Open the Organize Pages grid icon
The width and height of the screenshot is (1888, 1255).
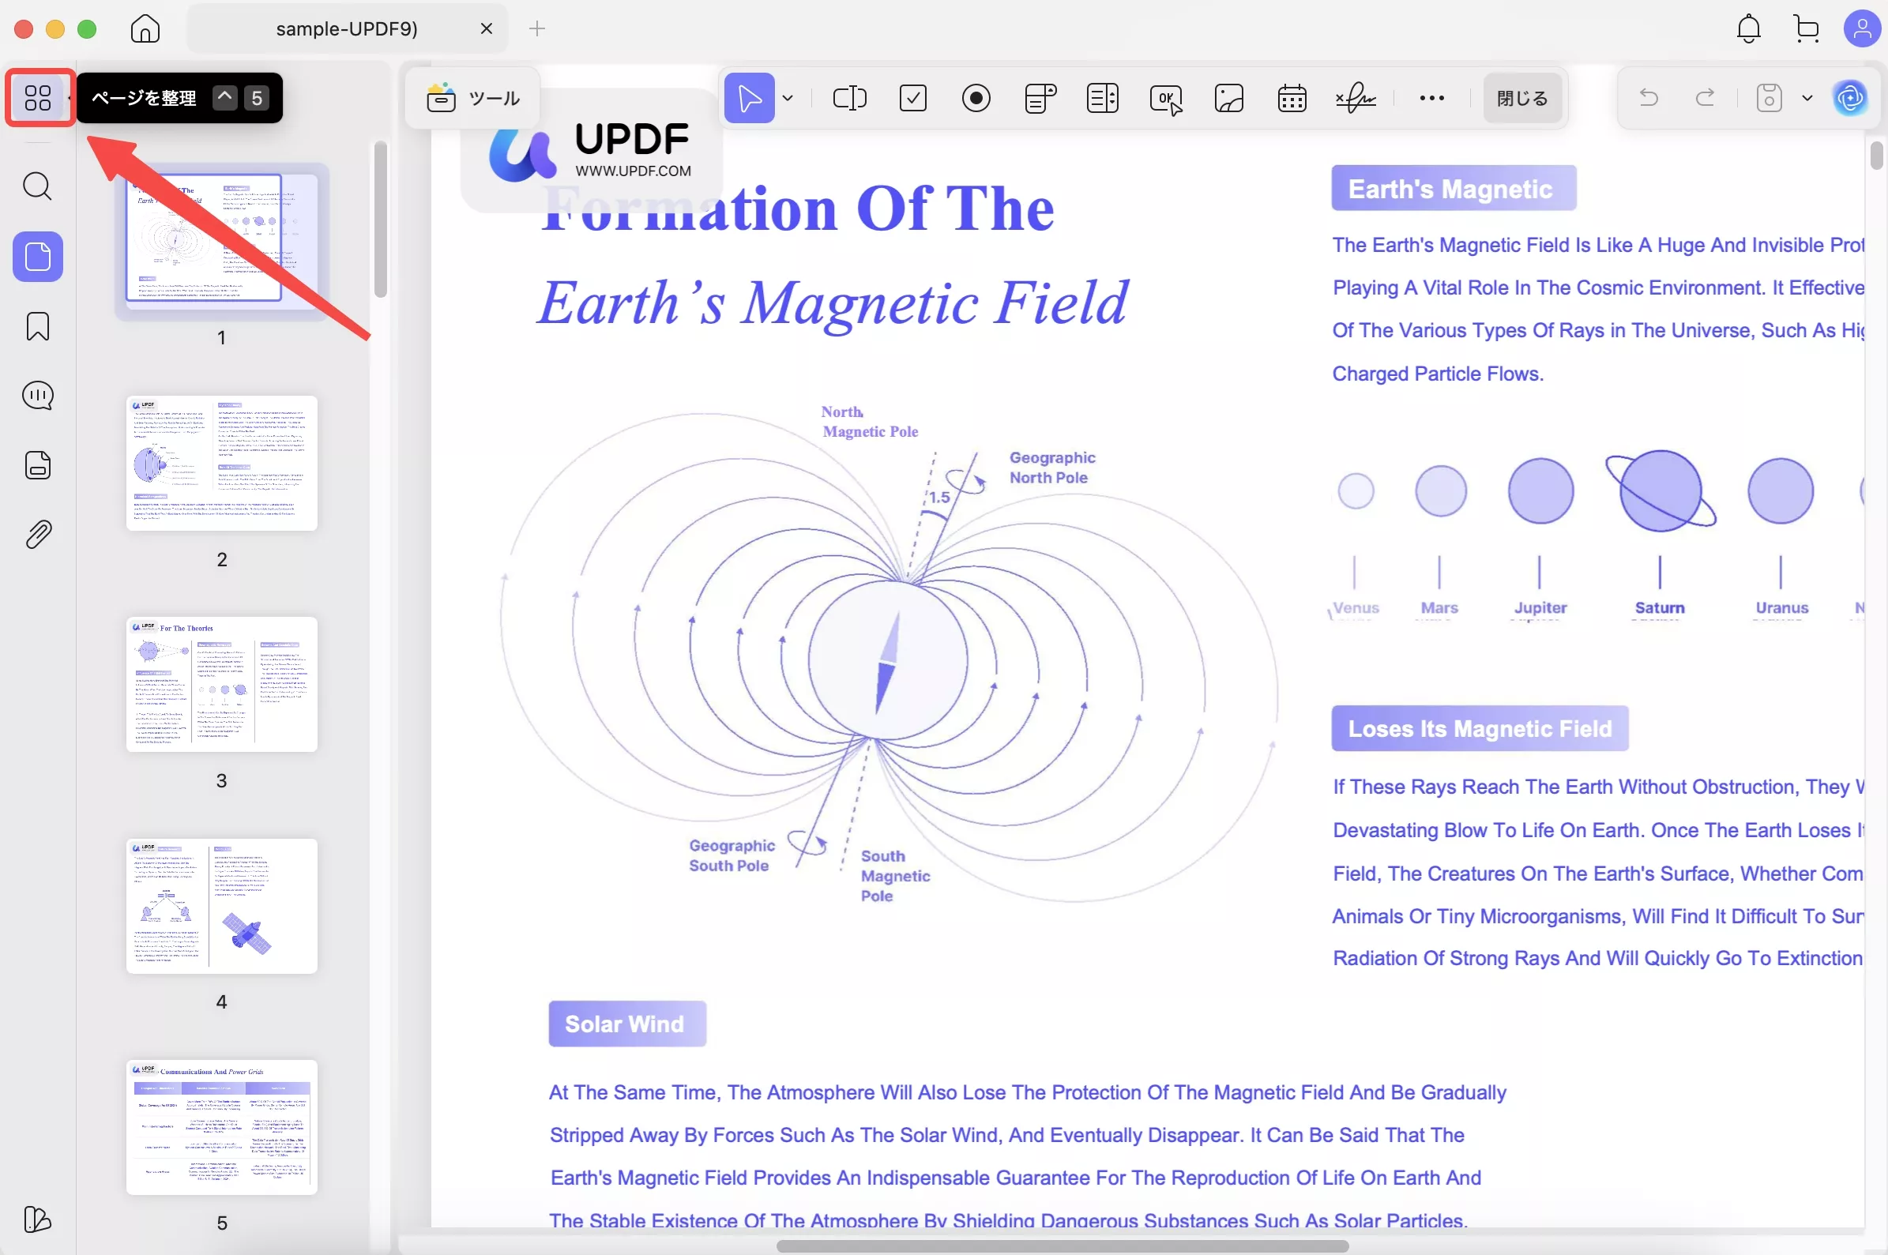38,98
